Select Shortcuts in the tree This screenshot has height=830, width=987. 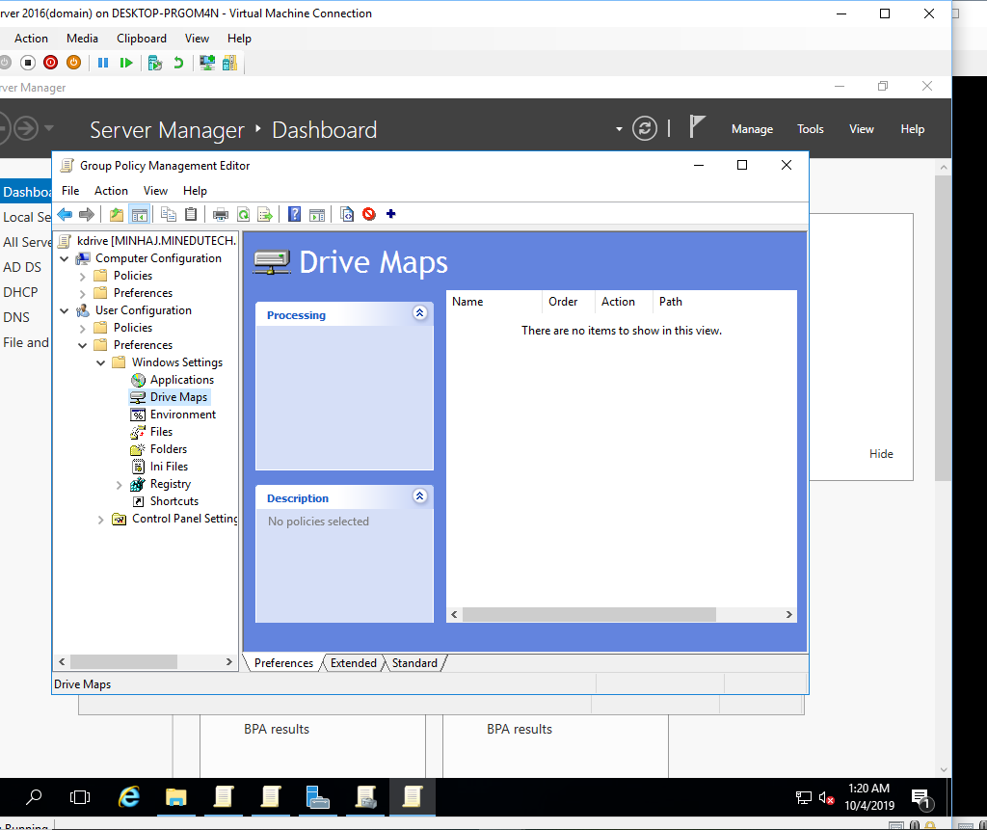(174, 501)
